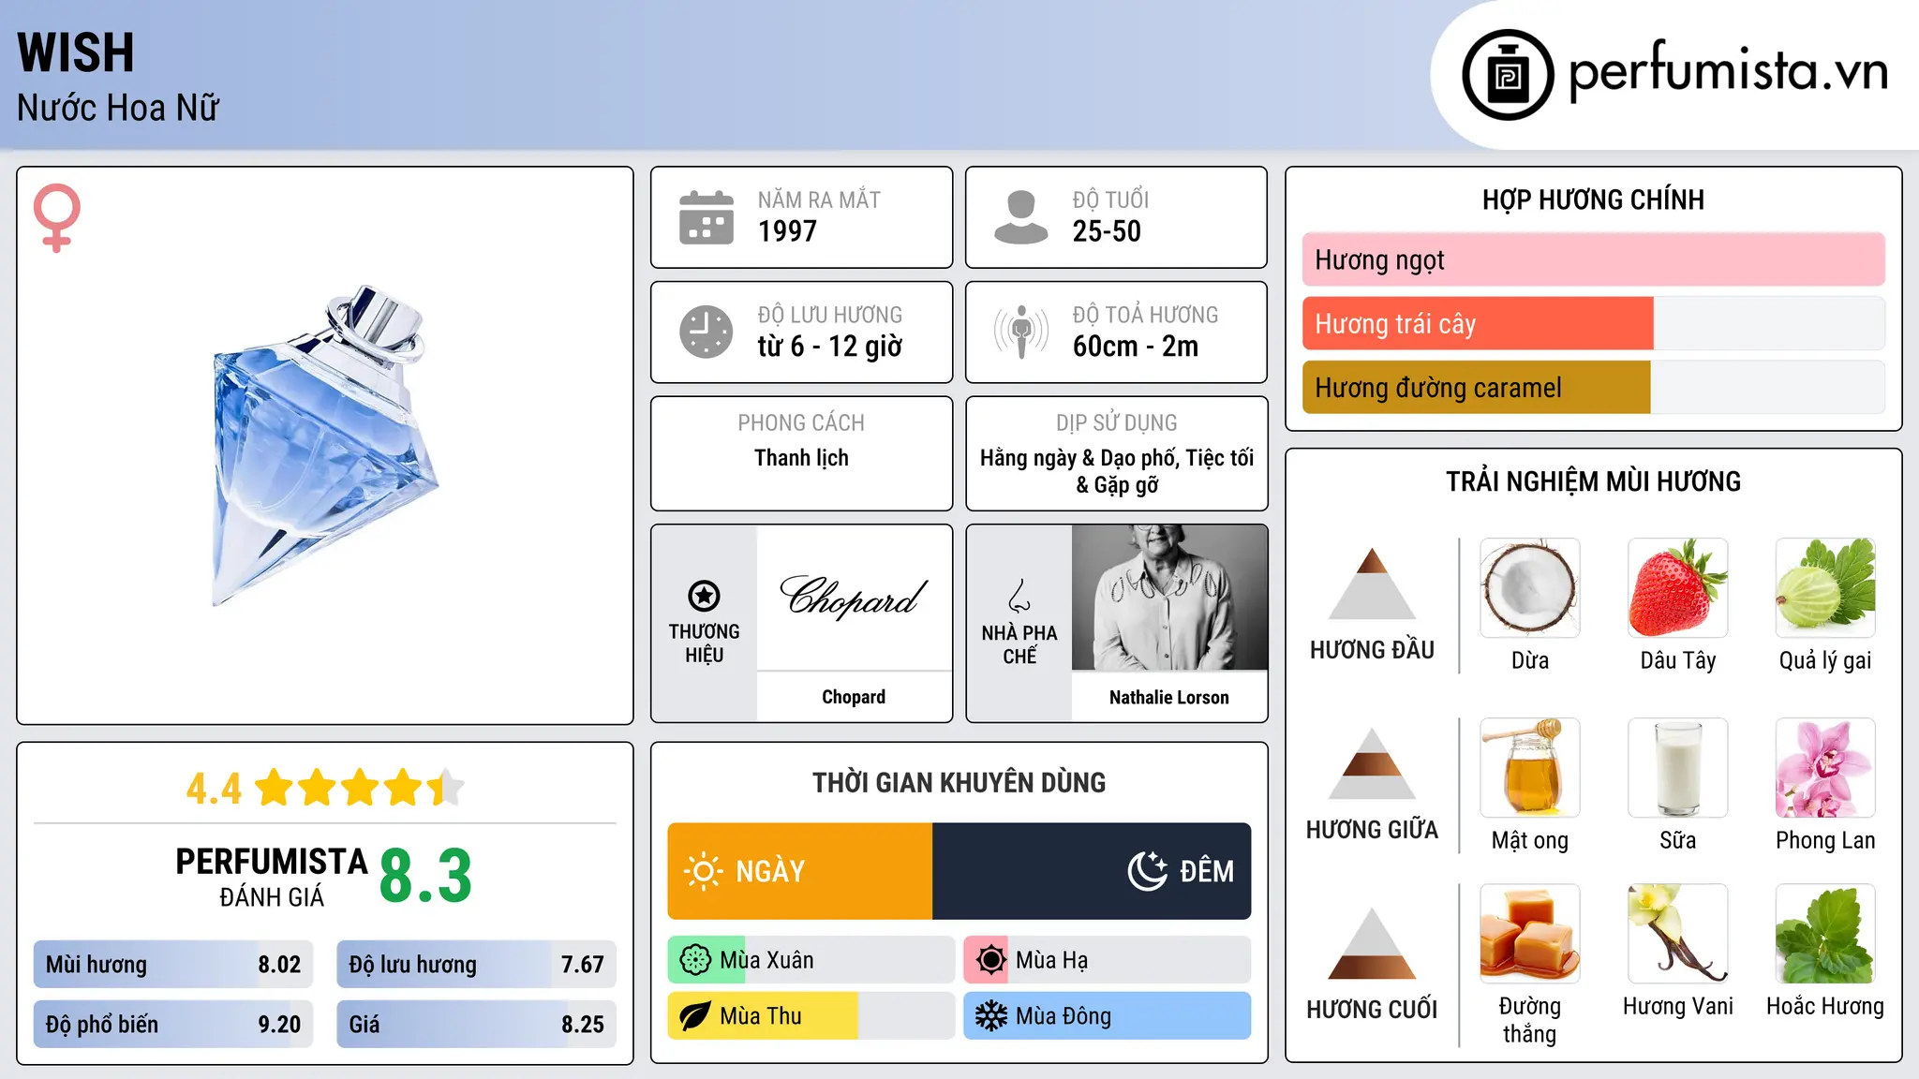Click the Hương trái cây accord bar
1919x1079 pixels.
click(1594, 323)
